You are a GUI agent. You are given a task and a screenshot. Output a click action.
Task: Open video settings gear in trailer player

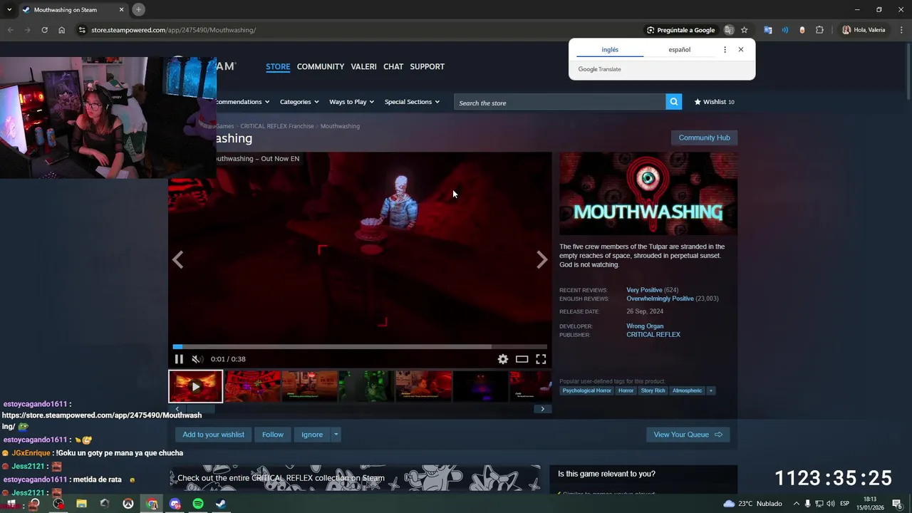click(503, 359)
